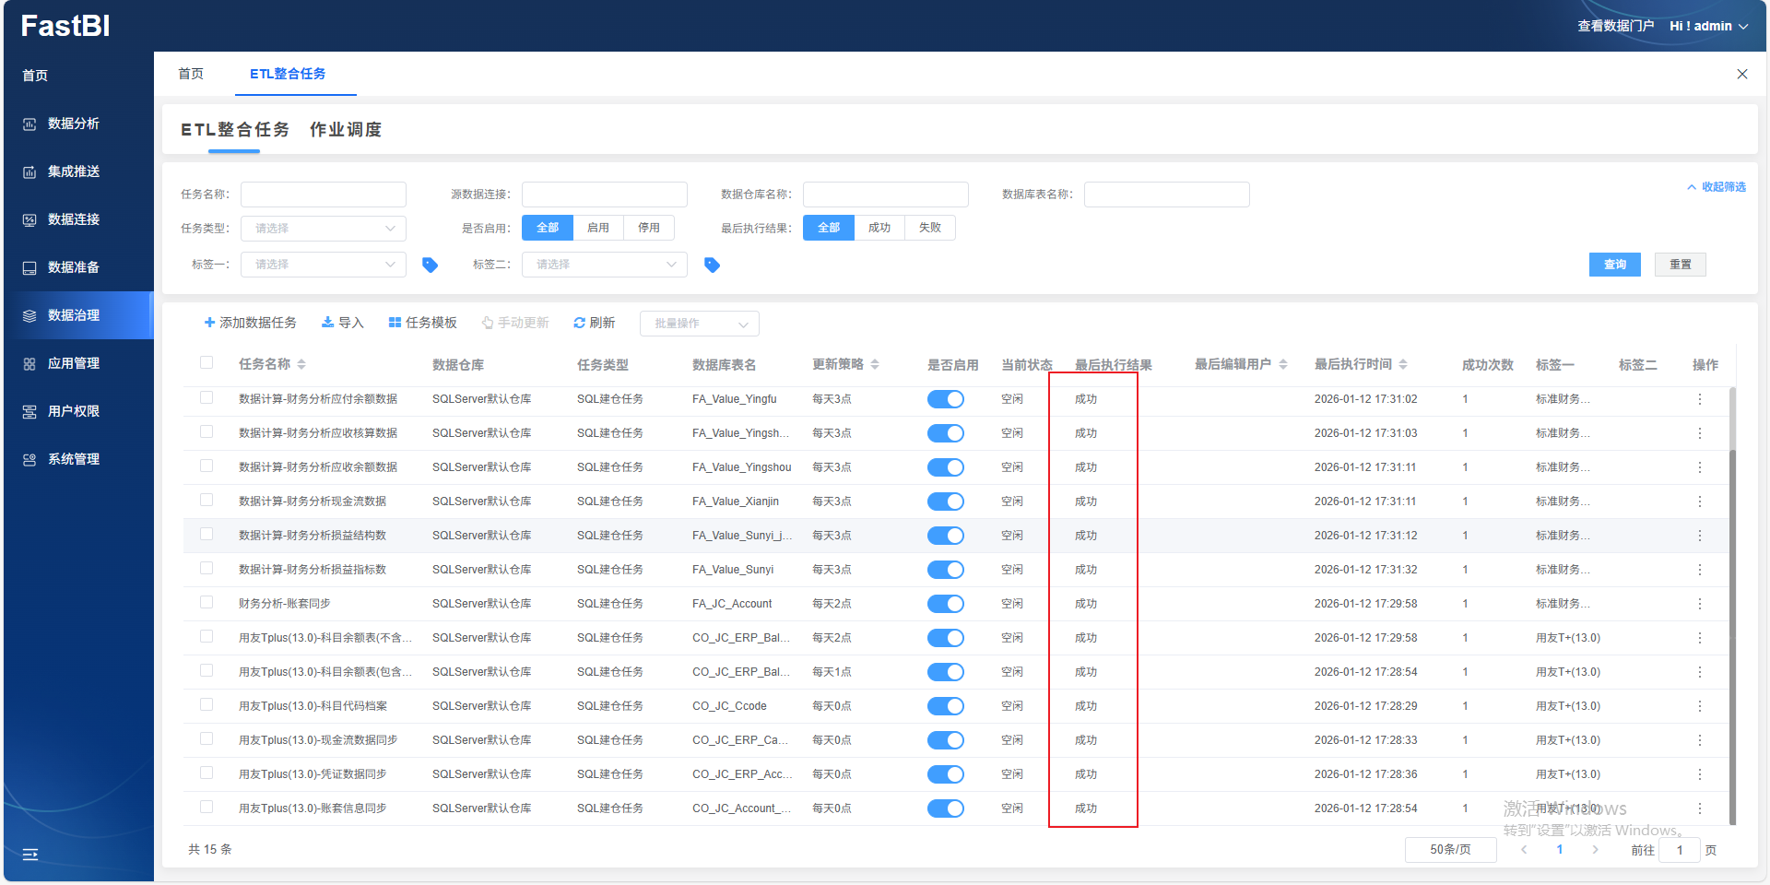This screenshot has width=1770, height=885.
Task: Click the 导入 import icon
Action: (327, 323)
